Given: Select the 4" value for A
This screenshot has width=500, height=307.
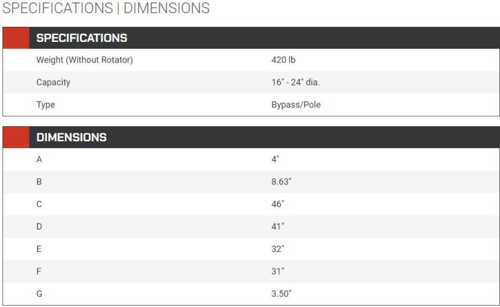Looking at the screenshot, I should [275, 159].
